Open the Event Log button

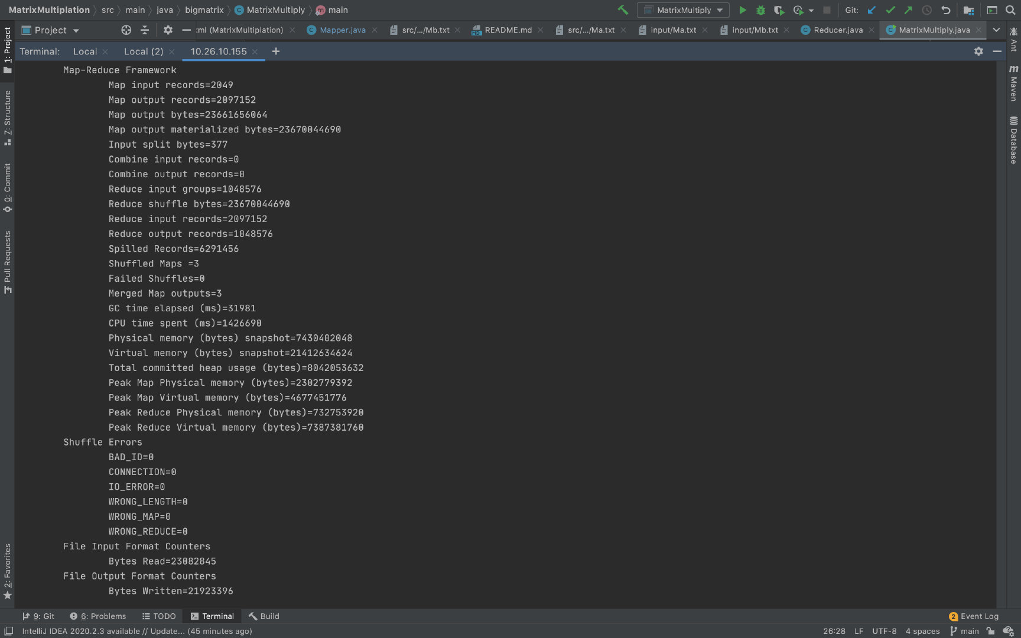tap(973, 616)
